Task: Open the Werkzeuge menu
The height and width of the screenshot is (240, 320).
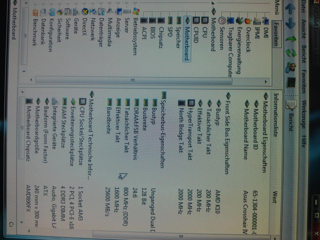Action: pyautogui.click(x=304, y=114)
